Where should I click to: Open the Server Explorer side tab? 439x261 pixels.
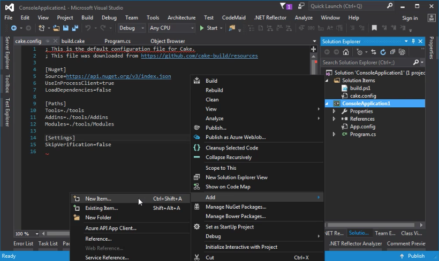[x=7, y=53]
